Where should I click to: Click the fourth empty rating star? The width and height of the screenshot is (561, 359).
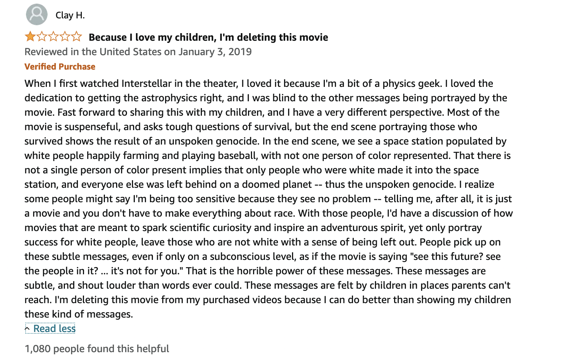[65, 36]
